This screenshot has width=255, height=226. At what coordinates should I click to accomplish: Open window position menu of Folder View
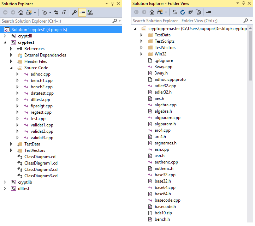[x=238, y=3]
